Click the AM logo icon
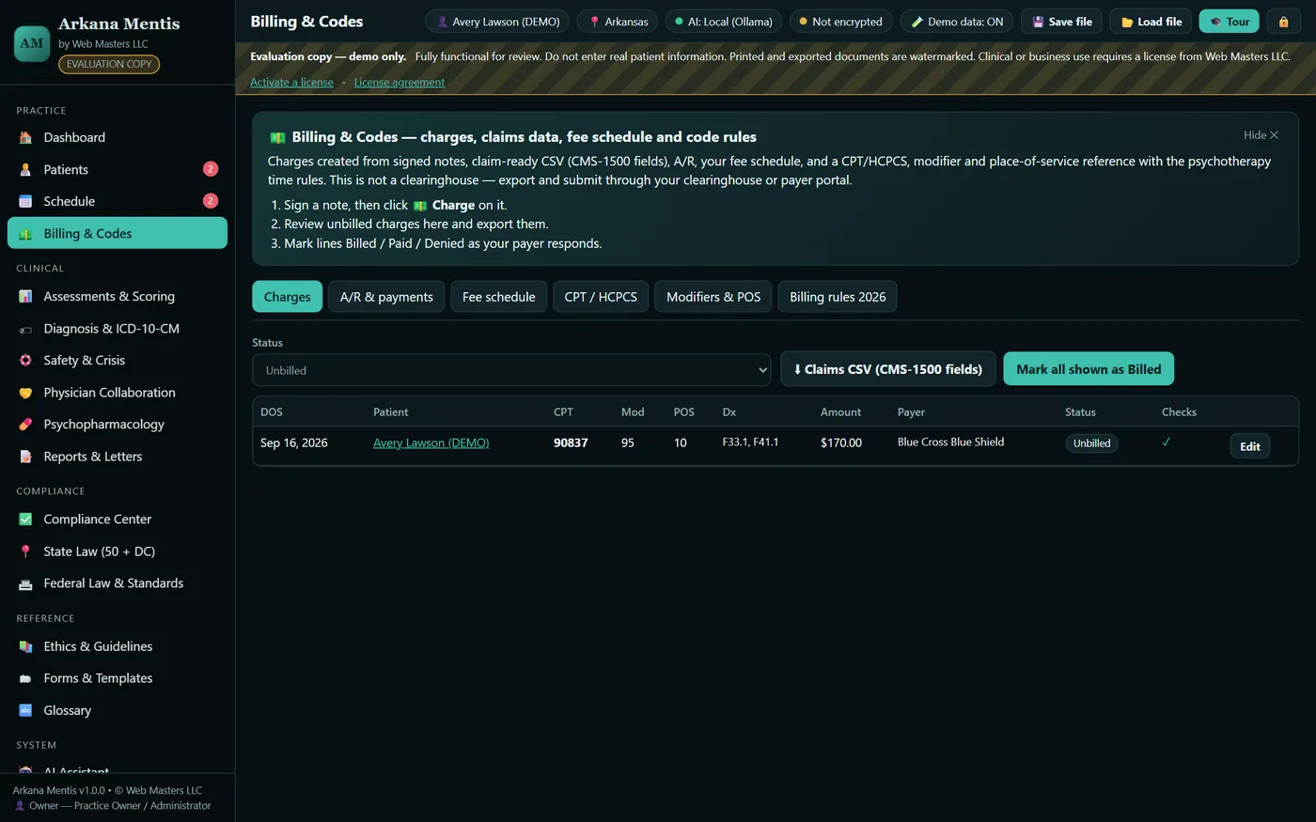This screenshot has width=1316, height=822. coord(32,43)
